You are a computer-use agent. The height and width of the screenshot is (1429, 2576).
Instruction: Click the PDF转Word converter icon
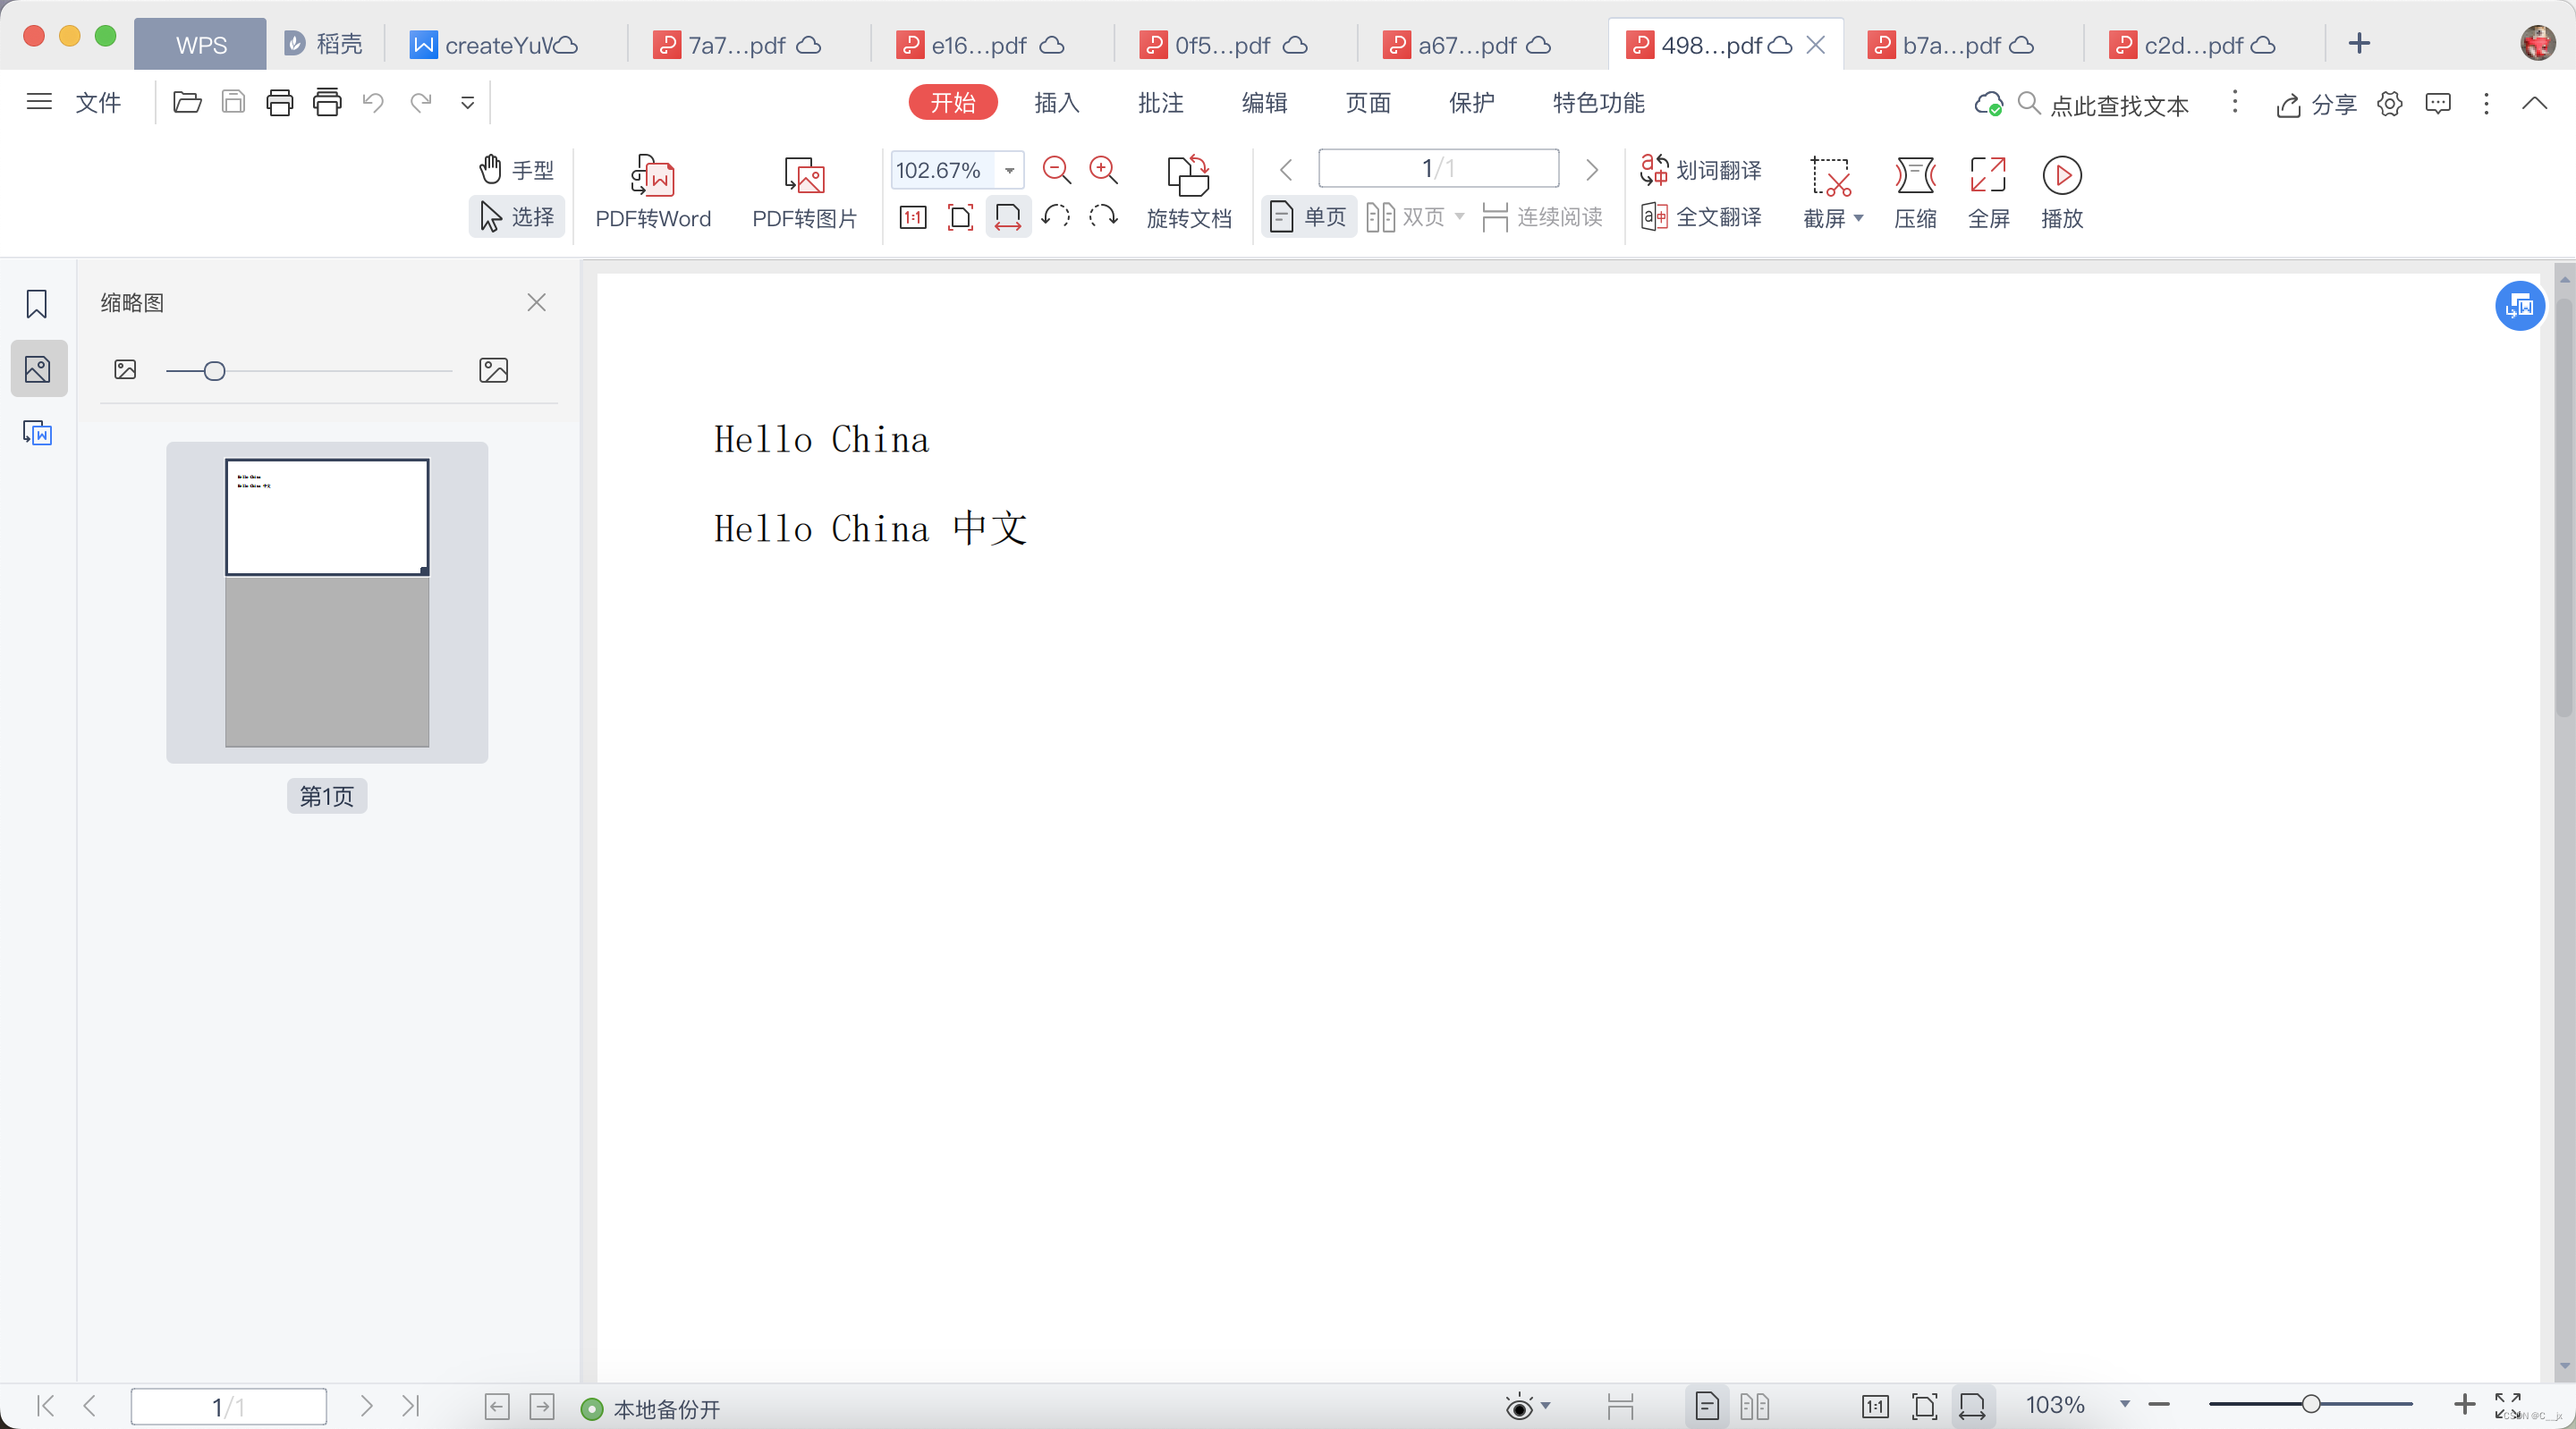click(x=652, y=177)
